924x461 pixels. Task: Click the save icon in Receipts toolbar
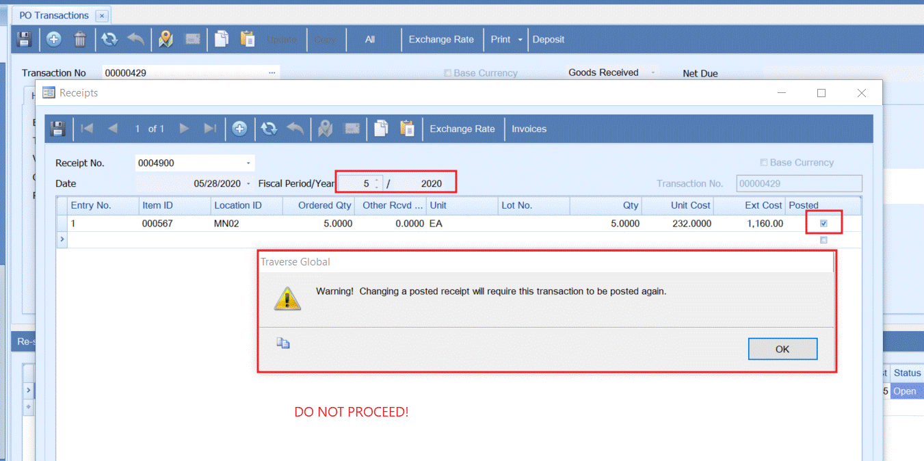[x=58, y=129]
